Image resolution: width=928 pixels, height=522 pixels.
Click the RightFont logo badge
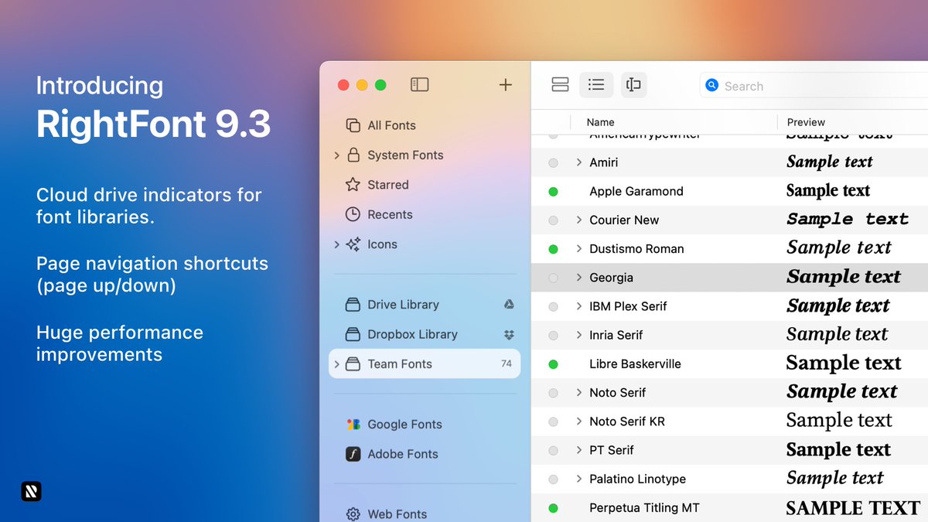click(x=31, y=491)
